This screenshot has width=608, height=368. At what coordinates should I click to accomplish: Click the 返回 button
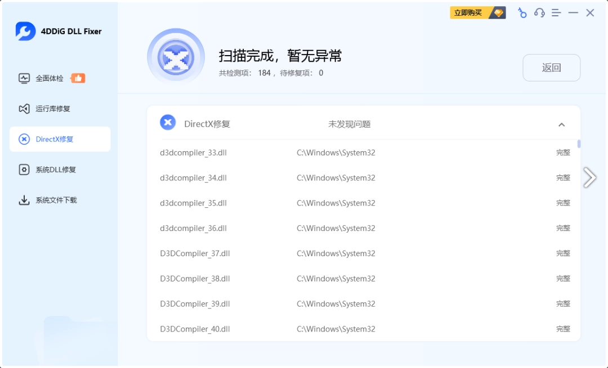552,67
